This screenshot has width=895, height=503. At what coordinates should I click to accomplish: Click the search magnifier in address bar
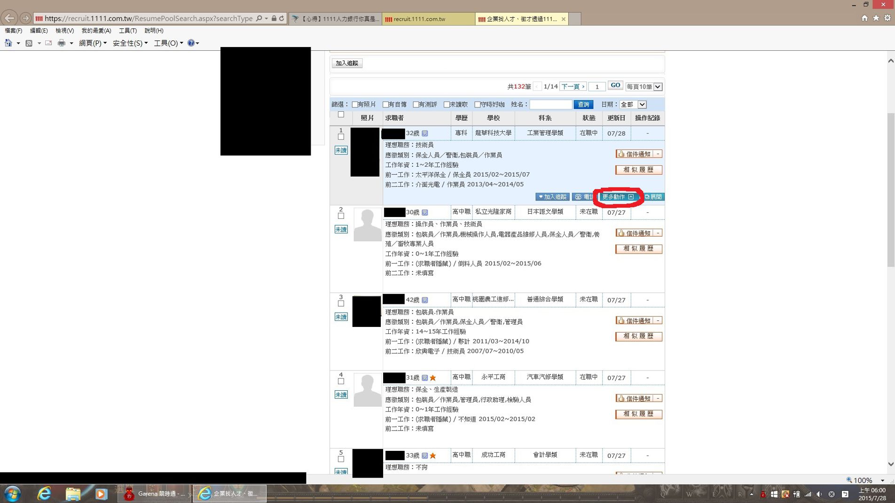point(259,18)
